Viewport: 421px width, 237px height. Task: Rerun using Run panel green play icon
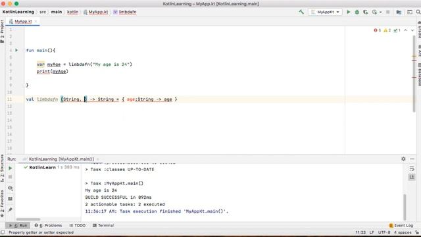click(x=11, y=169)
